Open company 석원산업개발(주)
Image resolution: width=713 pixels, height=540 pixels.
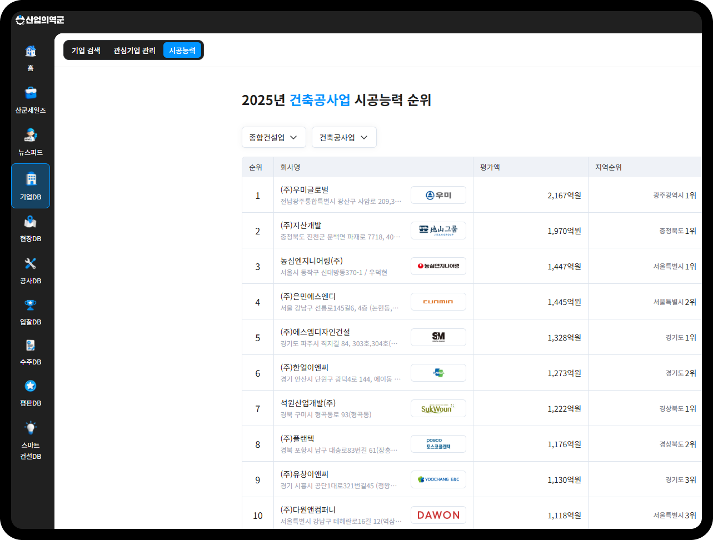point(308,403)
